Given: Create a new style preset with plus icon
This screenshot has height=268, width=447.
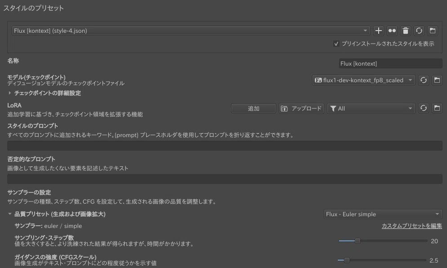Looking at the screenshot, I should click(x=378, y=31).
